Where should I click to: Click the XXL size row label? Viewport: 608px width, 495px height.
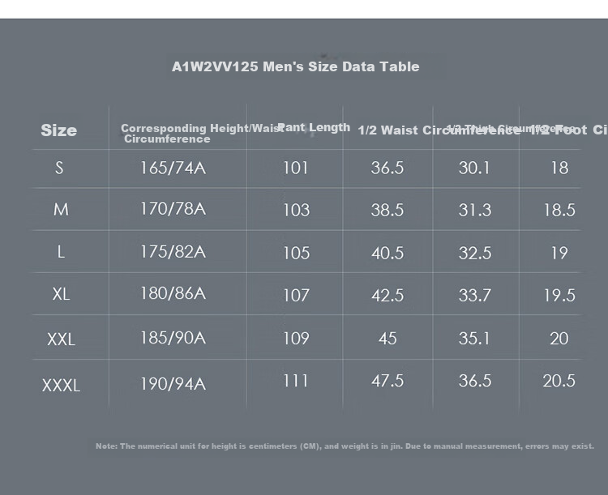tap(62, 339)
